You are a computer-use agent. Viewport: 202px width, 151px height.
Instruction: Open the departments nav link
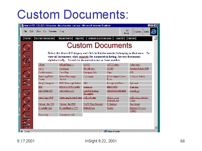65,38
